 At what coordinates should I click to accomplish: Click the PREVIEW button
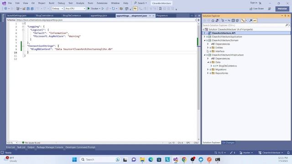(282, 9)
